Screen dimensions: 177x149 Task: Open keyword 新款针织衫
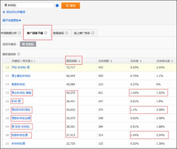coord(18,84)
